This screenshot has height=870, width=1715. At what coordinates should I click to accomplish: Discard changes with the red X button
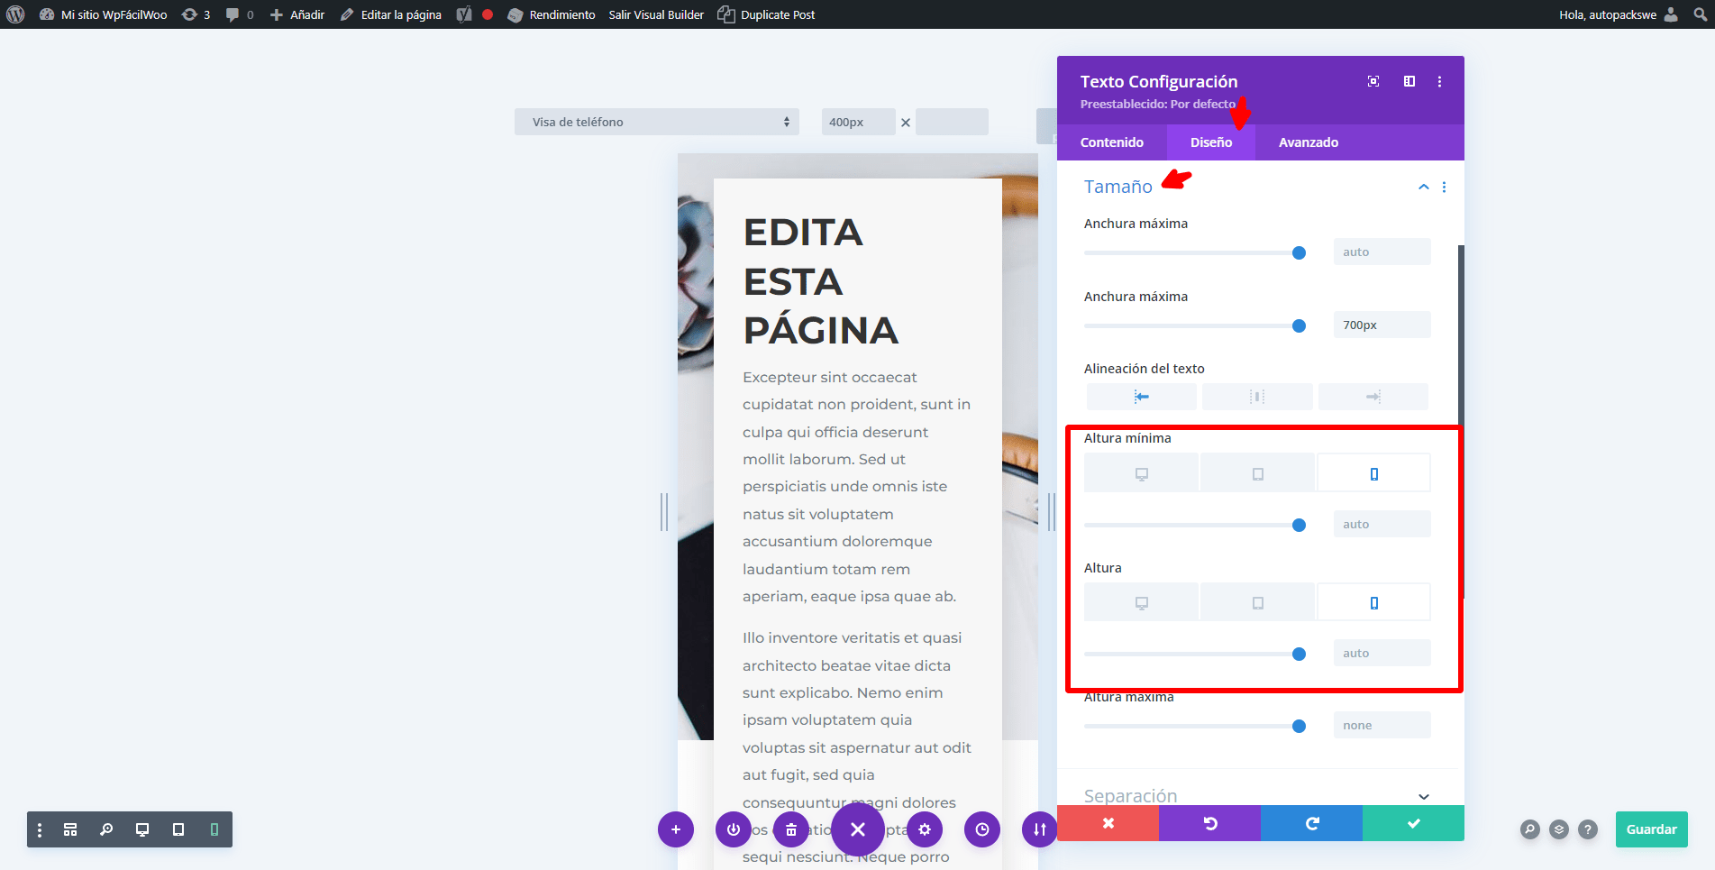(x=1108, y=823)
